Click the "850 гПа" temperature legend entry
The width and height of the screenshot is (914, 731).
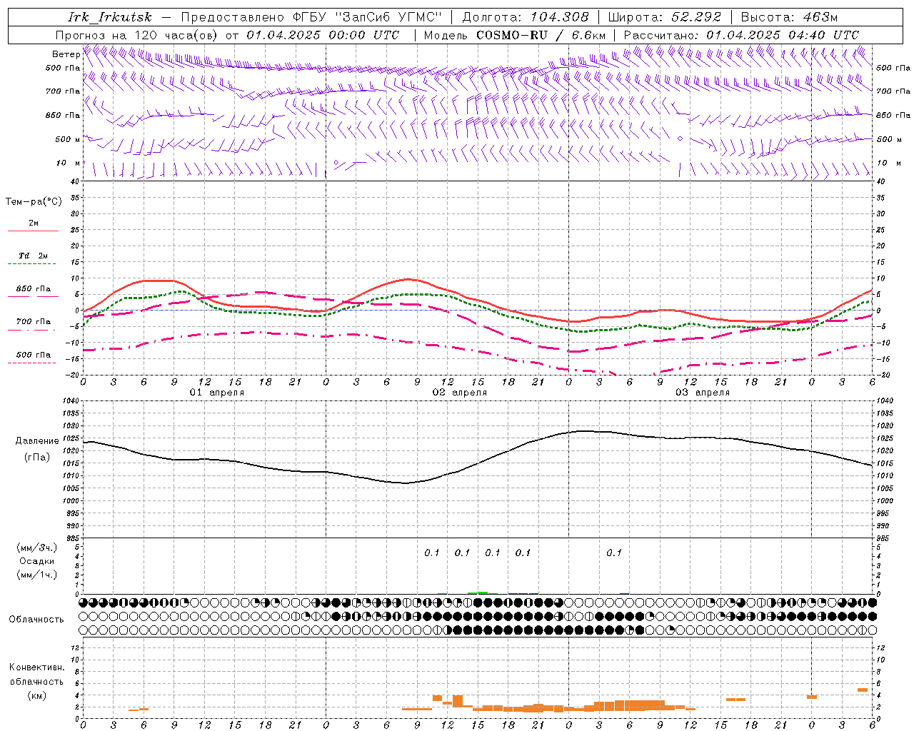[x=34, y=289]
